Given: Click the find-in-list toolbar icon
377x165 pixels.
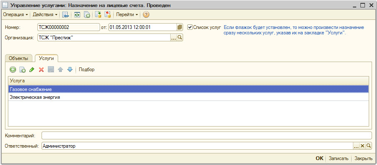Looking at the screenshot, I should [x=65, y=14].
